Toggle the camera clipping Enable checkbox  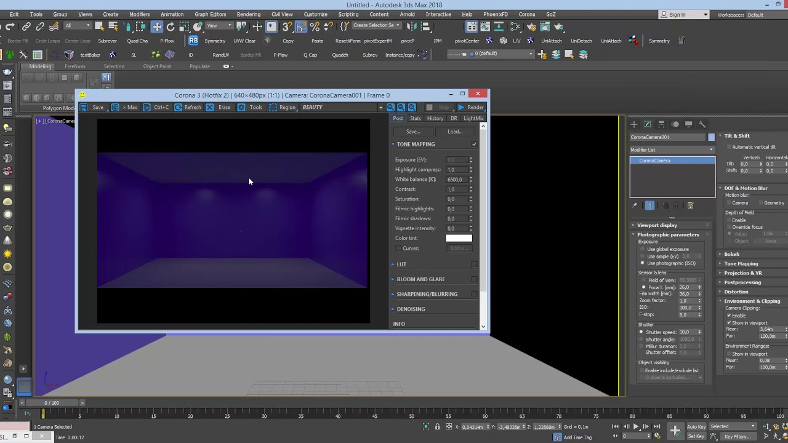point(729,316)
